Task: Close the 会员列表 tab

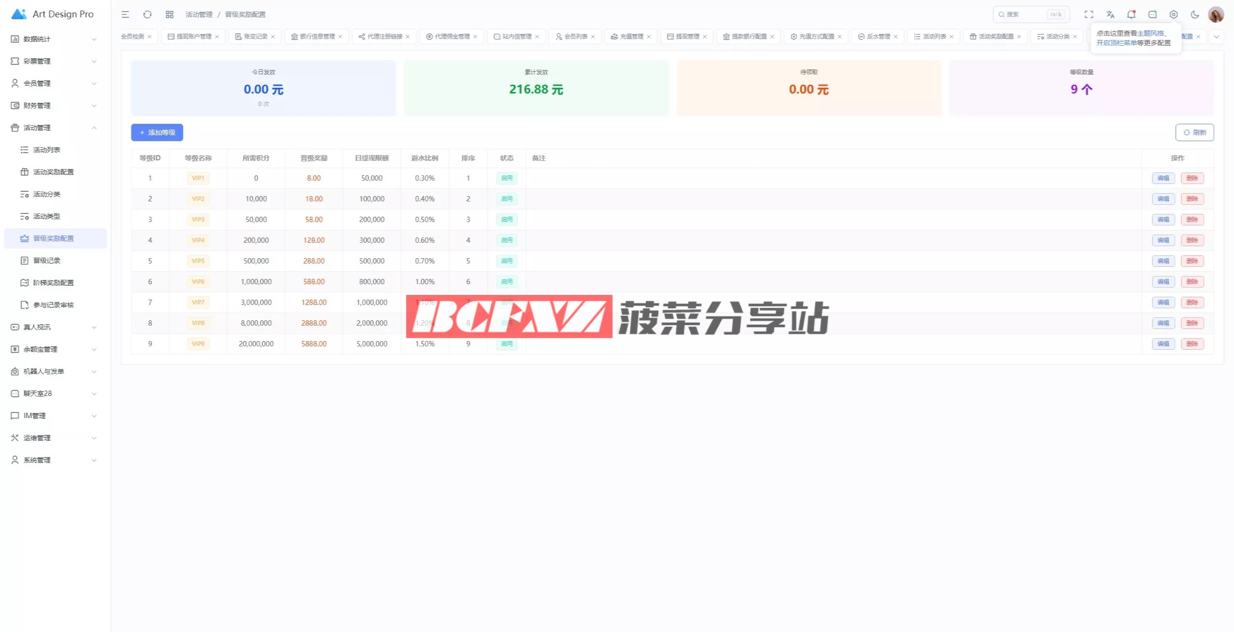Action: coord(593,37)
